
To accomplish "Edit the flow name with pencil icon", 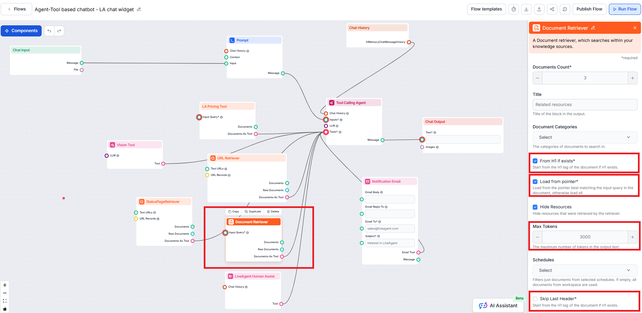I will (x=139, y=9).
